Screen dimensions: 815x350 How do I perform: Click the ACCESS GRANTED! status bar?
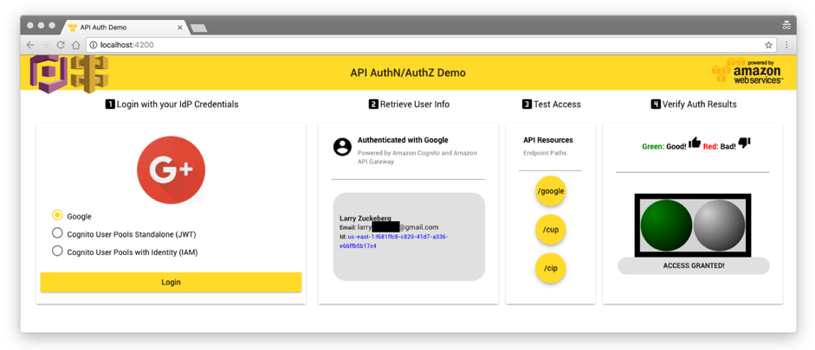click(x=694, y=265)
